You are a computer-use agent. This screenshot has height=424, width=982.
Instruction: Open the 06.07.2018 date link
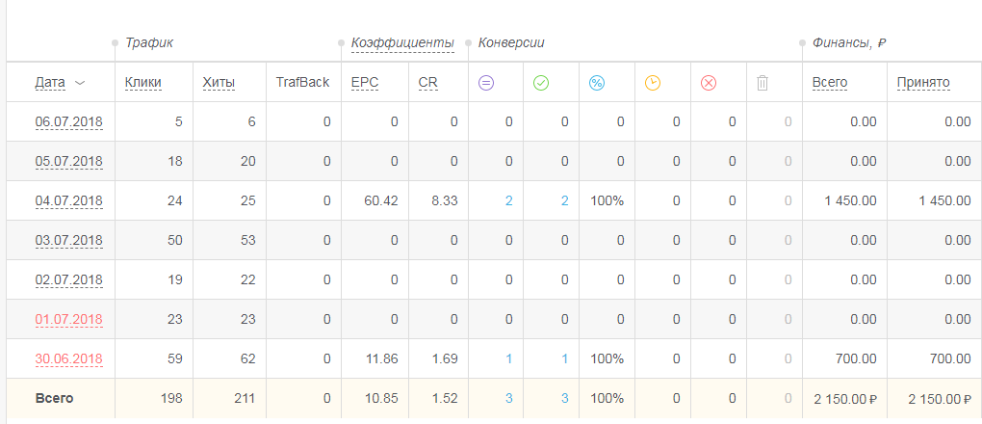point(68,121)
